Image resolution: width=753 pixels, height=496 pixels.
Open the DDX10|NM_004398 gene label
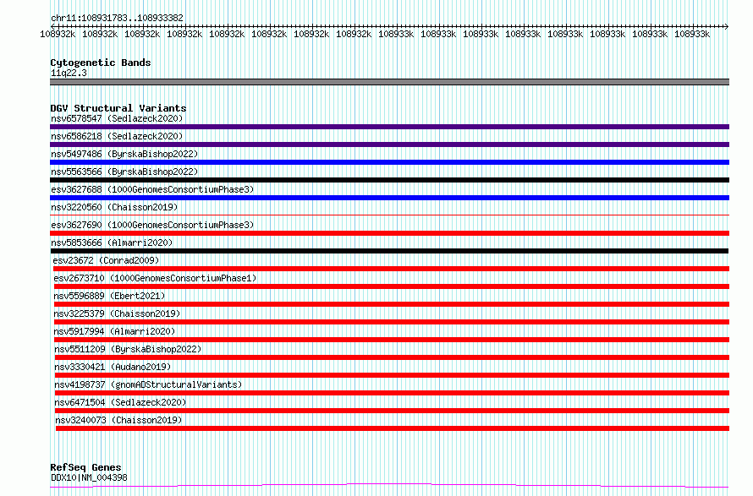(x=89, y=477)
